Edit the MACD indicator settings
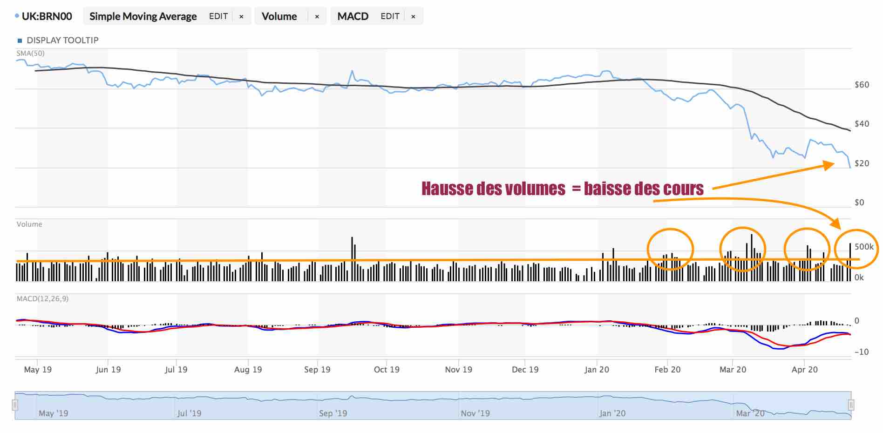Image resolution: width=883 pixels, height=433 pixels. [390, 16]
